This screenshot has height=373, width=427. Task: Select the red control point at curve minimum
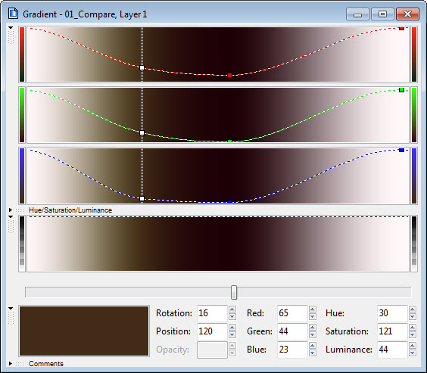(x=229, y=76)
